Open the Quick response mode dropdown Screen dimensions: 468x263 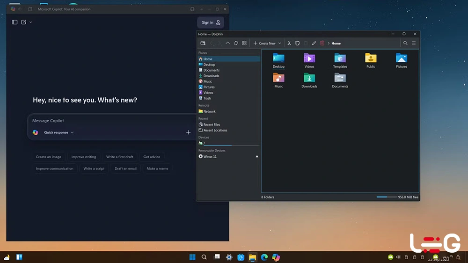click(x=58, y=132)
